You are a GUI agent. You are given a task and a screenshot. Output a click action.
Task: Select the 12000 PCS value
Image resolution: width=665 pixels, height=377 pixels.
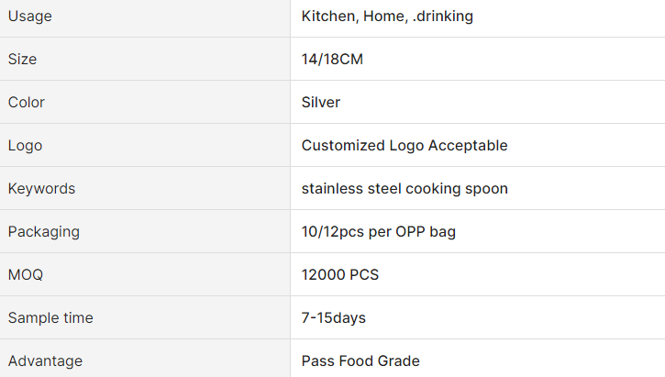pos(340,275)
